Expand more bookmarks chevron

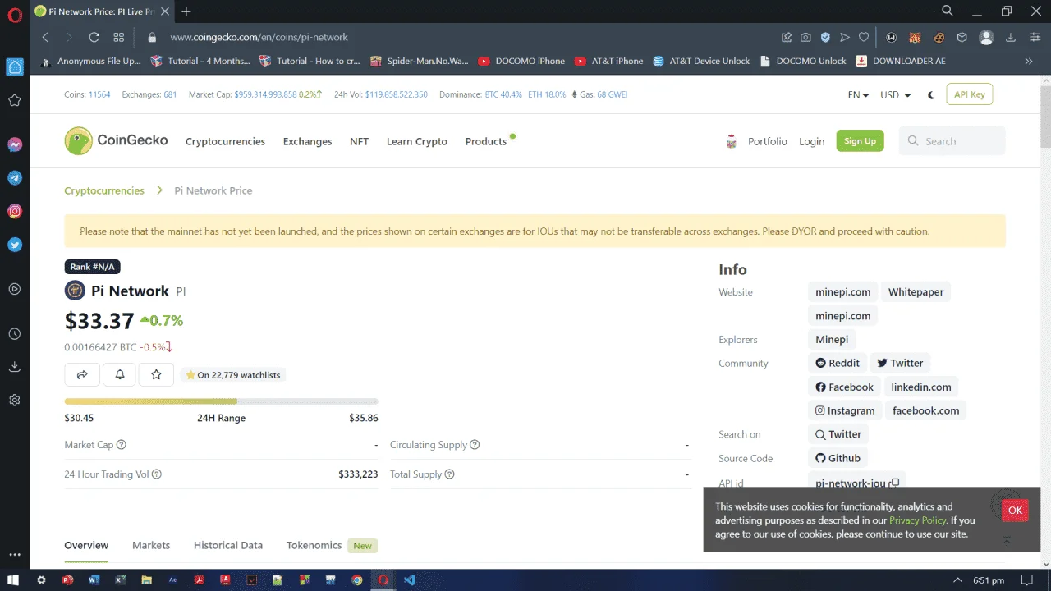click(1029, 61)
